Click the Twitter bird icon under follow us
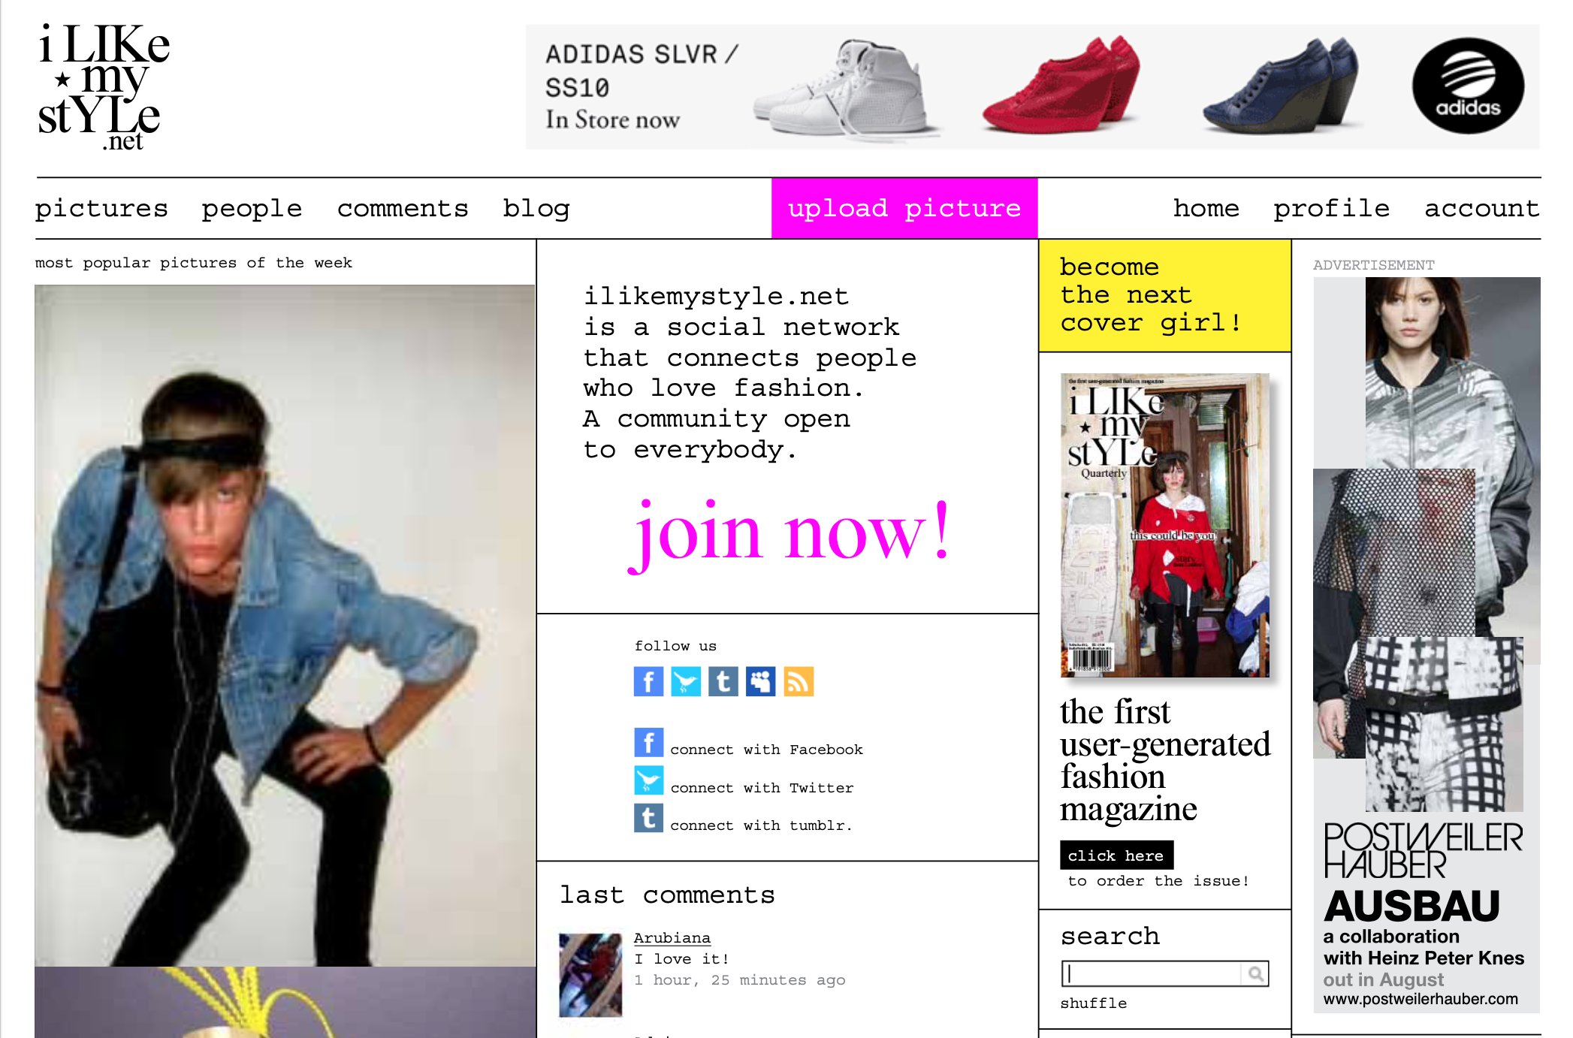Image resolution: width=1573 pixels, height=1038 pixels. tap(686, 682)
